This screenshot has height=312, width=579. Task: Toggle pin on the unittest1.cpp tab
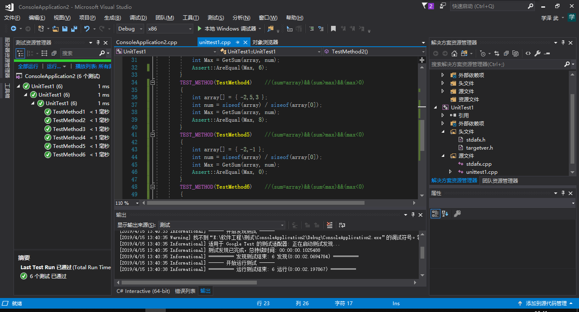pos(238,42)
